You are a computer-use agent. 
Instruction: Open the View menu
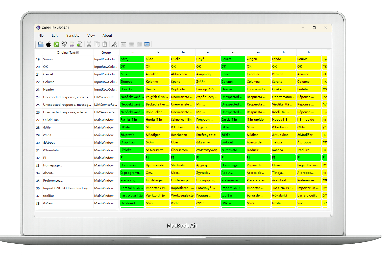91,35
